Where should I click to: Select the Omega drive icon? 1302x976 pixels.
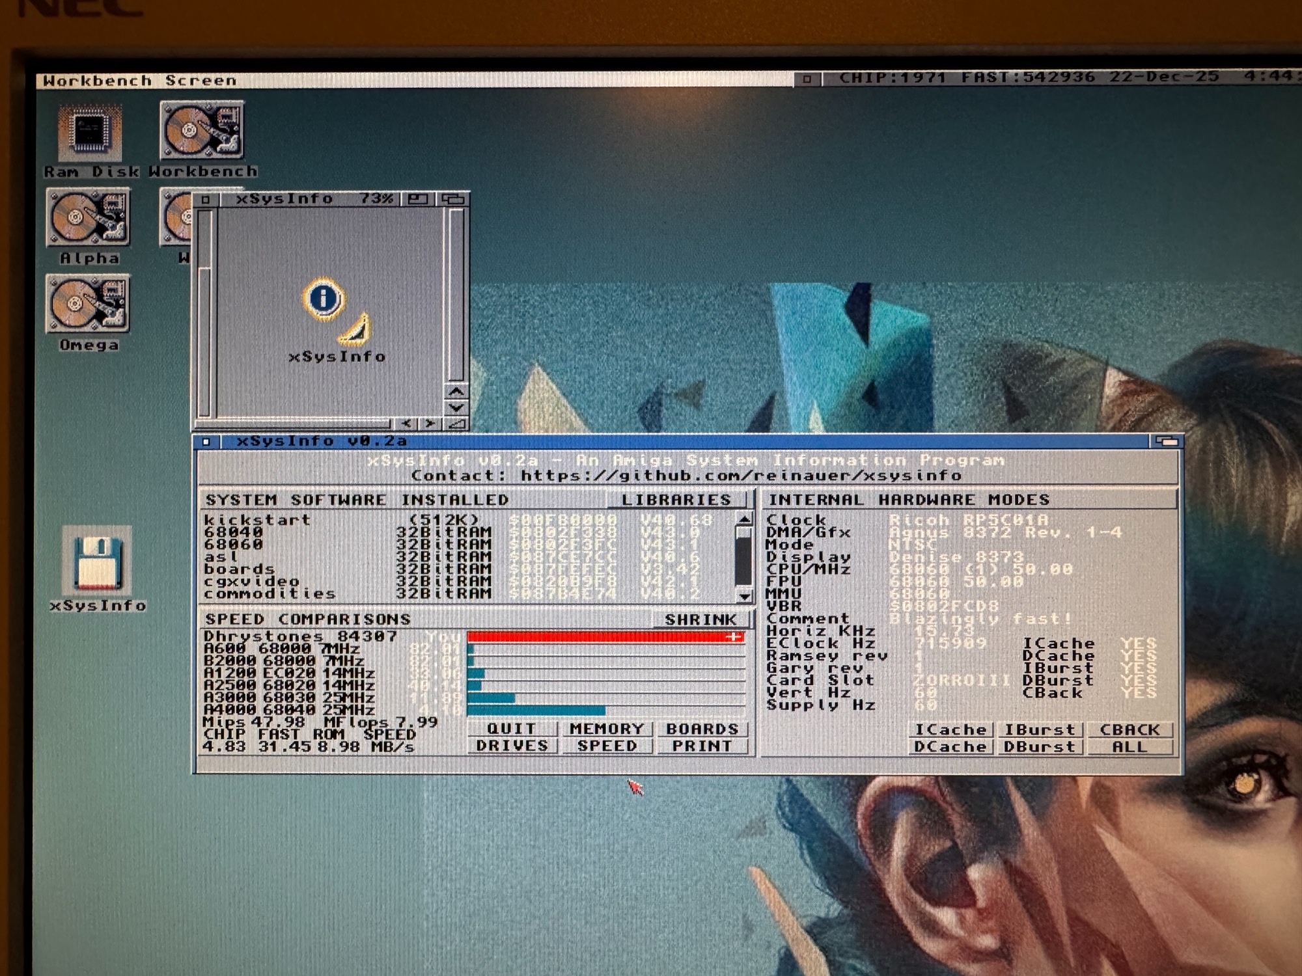[89, 304]
